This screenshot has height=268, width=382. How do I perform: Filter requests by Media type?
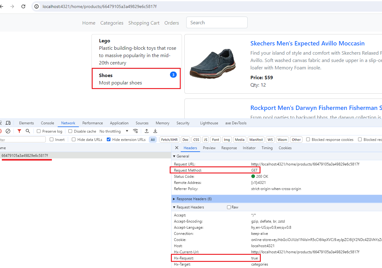[x=240, y=140]
